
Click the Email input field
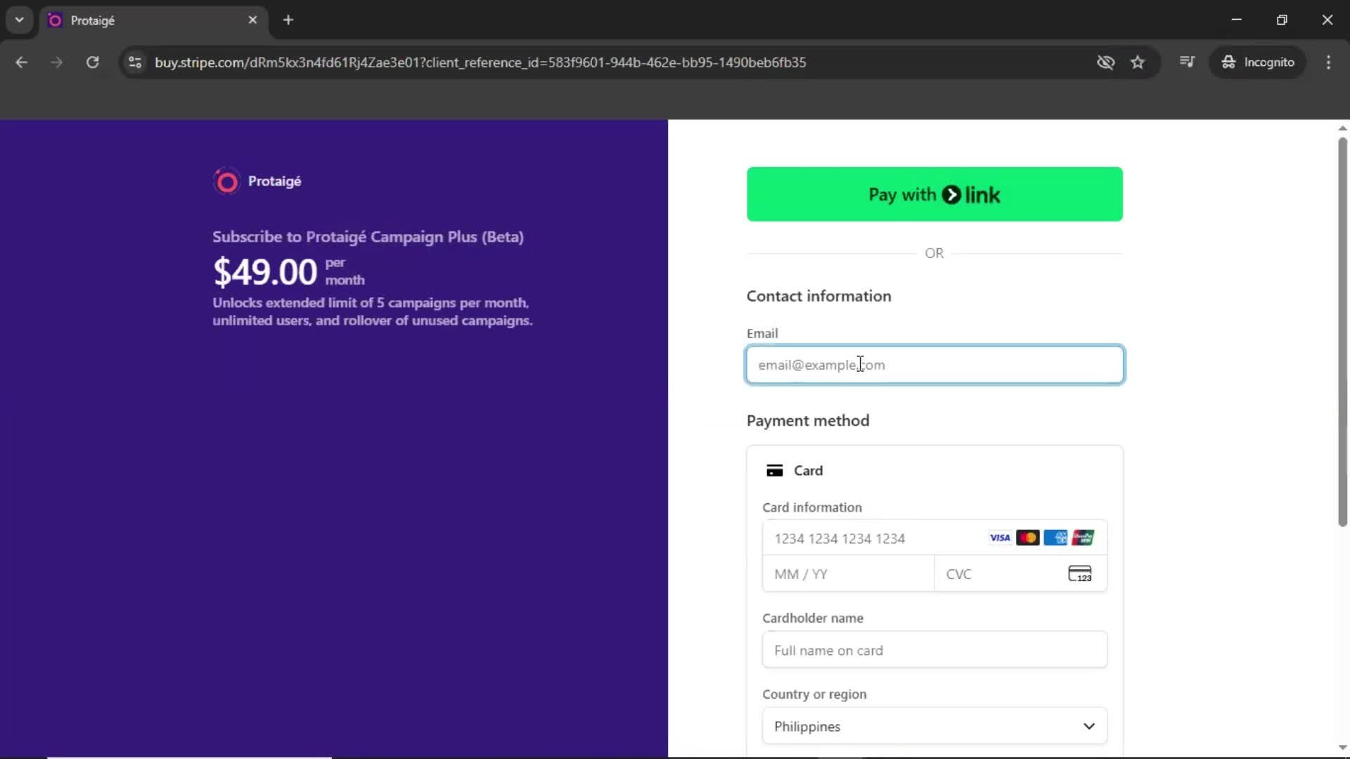[x=934, y=365]
